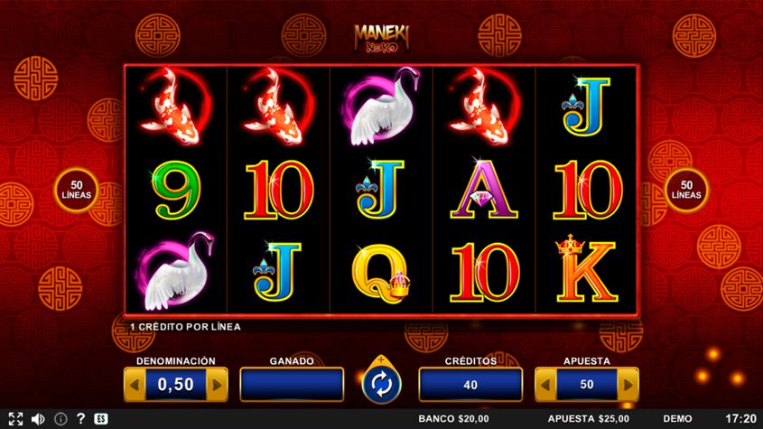Increase denomination with right arrow
763x429 pixels.
(x=217, y=385)
